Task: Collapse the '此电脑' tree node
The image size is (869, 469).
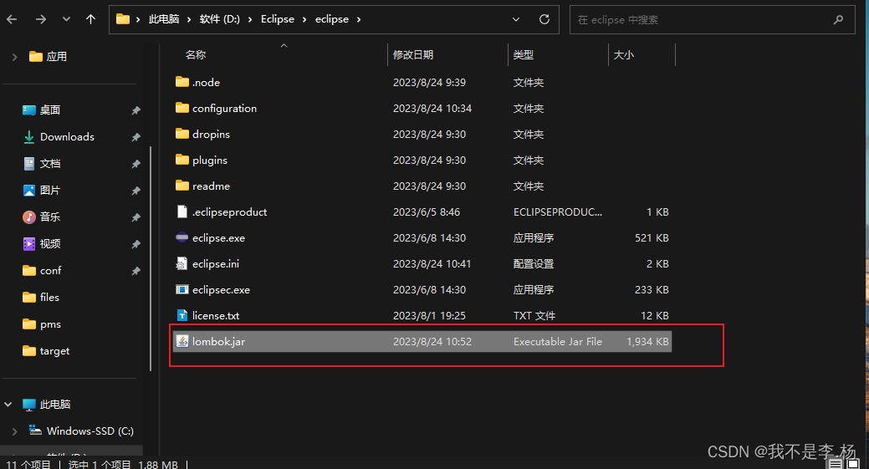Action: (8, 405)
